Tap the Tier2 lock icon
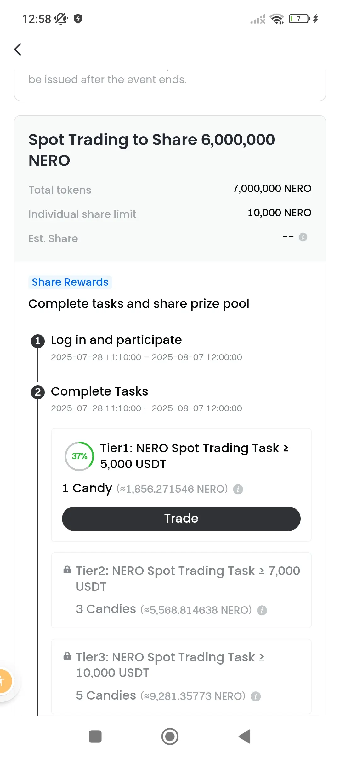Viewport: 340px width, 757px height. click(67, 570)
